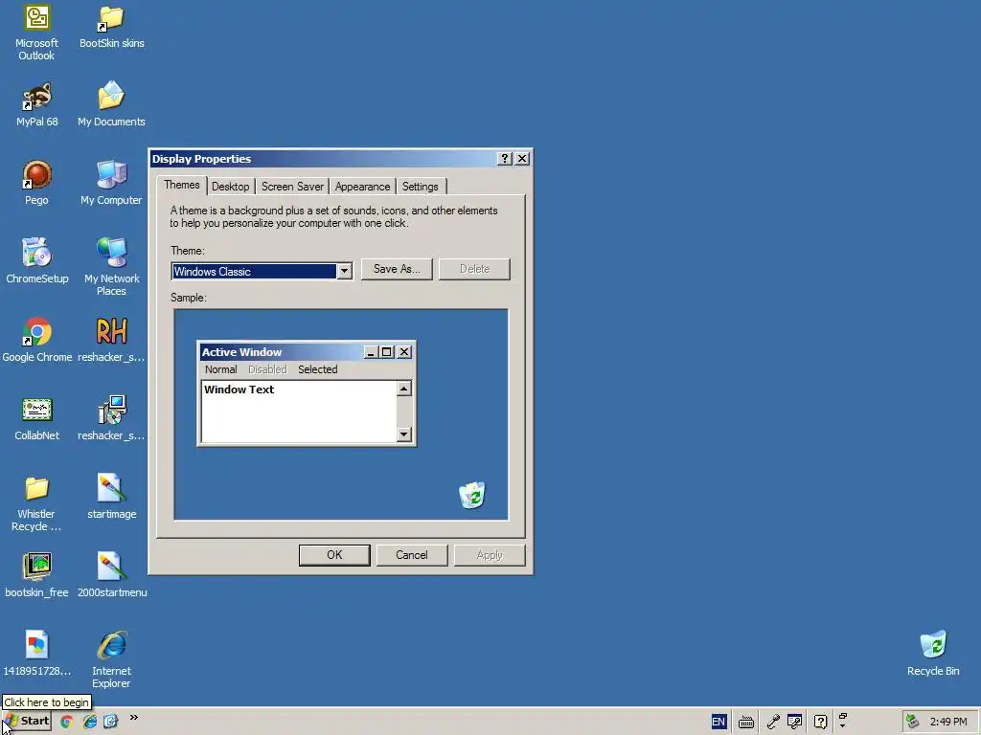Click OK in Display Properties
This screenshot has height=735, width=981.
pos(334,555)
